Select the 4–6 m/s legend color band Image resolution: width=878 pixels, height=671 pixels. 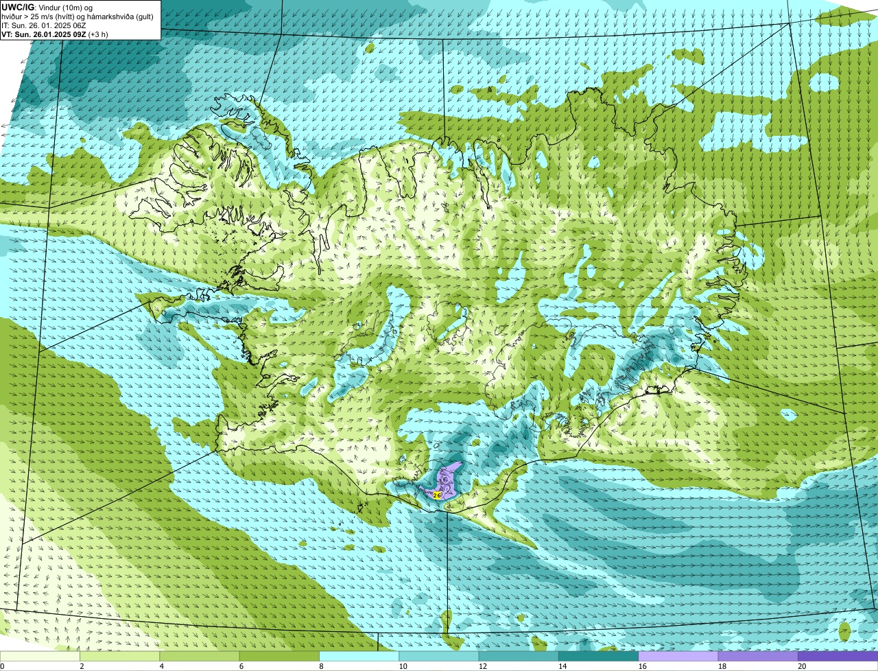click(x=200, y=656)
